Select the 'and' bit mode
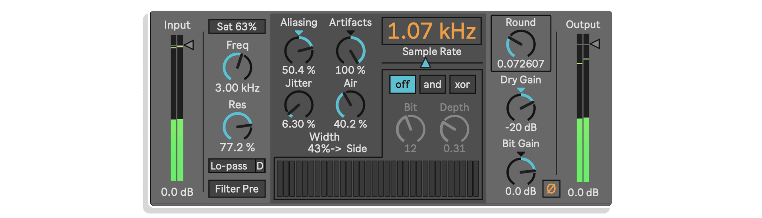 pos(433,84)
